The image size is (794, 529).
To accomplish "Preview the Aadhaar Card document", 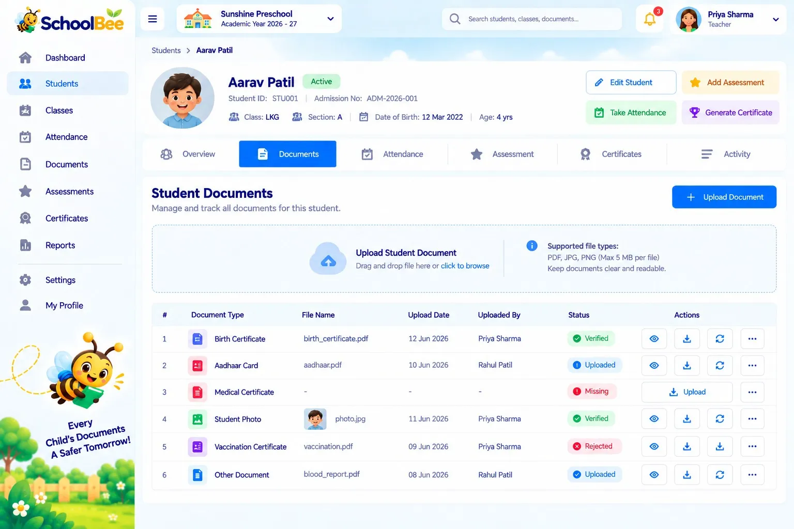I will tap(654, 365).
